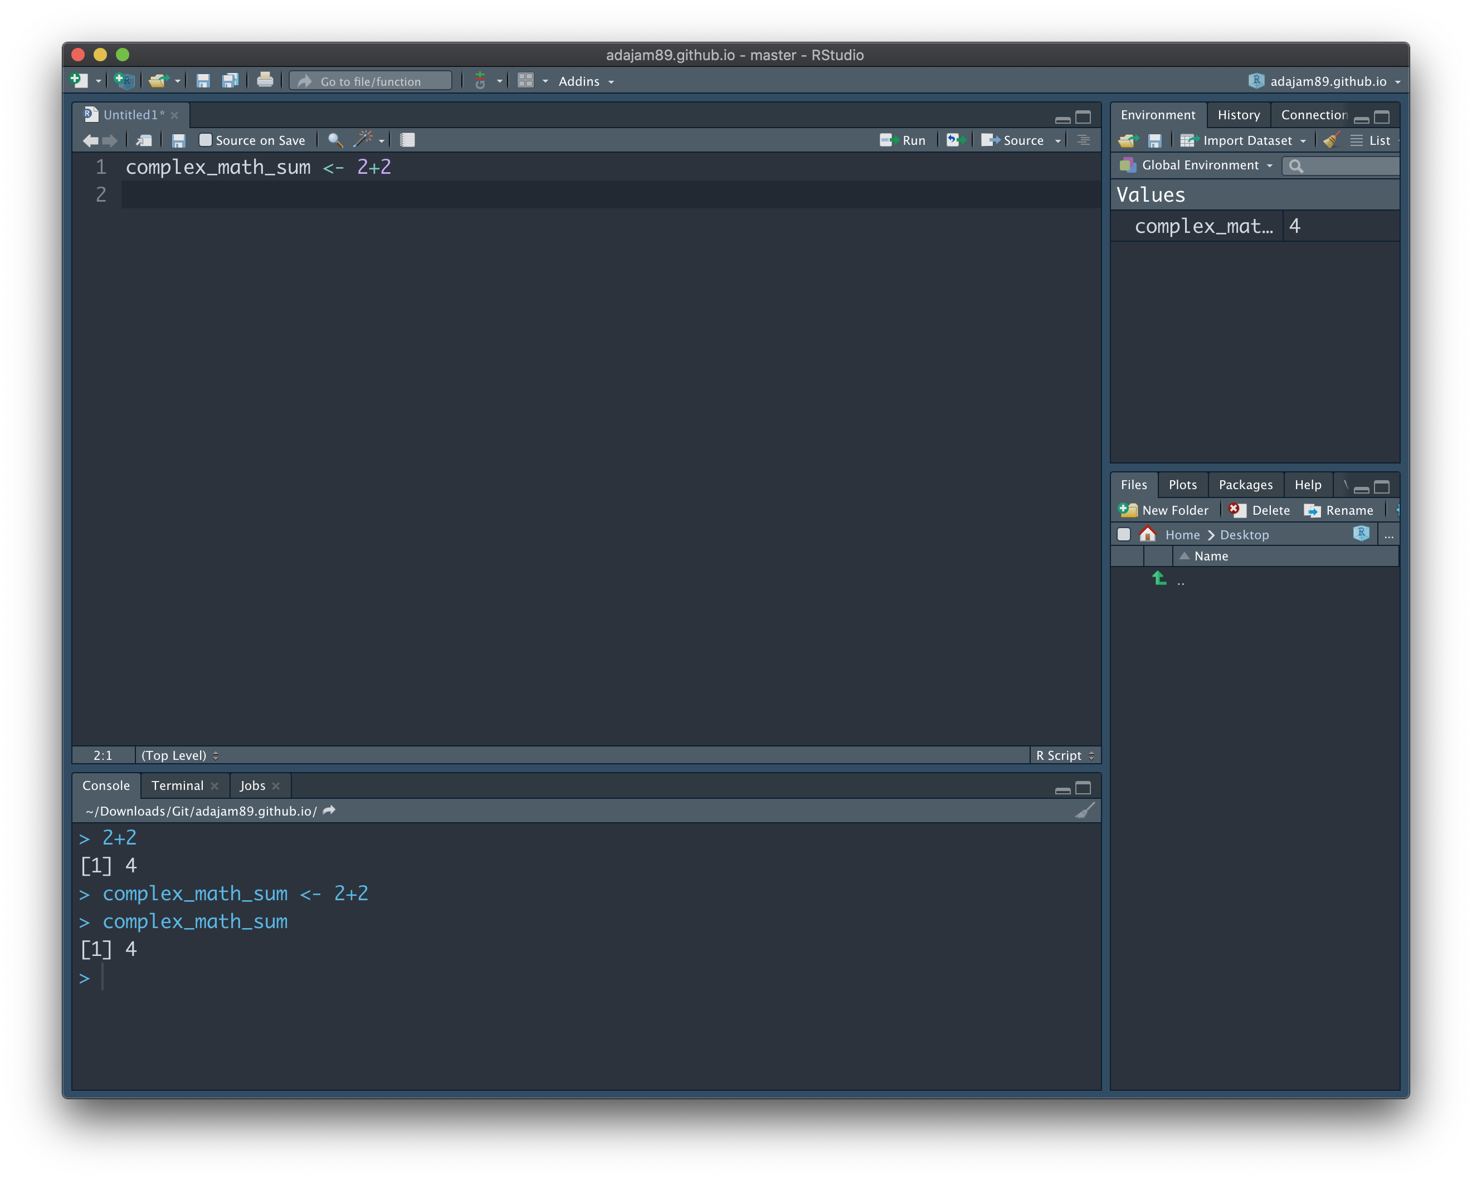
Task: Open the Global Environment selector
Action: click(1196, 165)
